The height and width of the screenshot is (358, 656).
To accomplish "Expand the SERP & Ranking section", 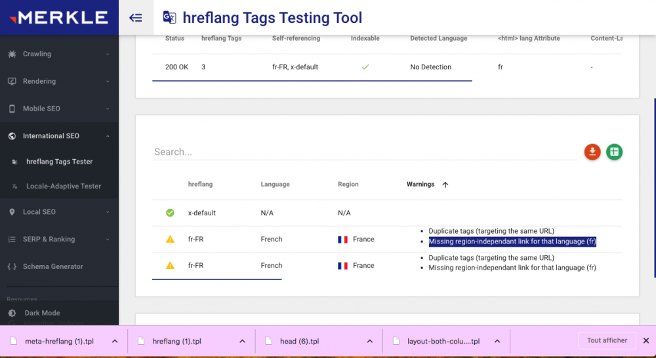I will tap(59, 239).
